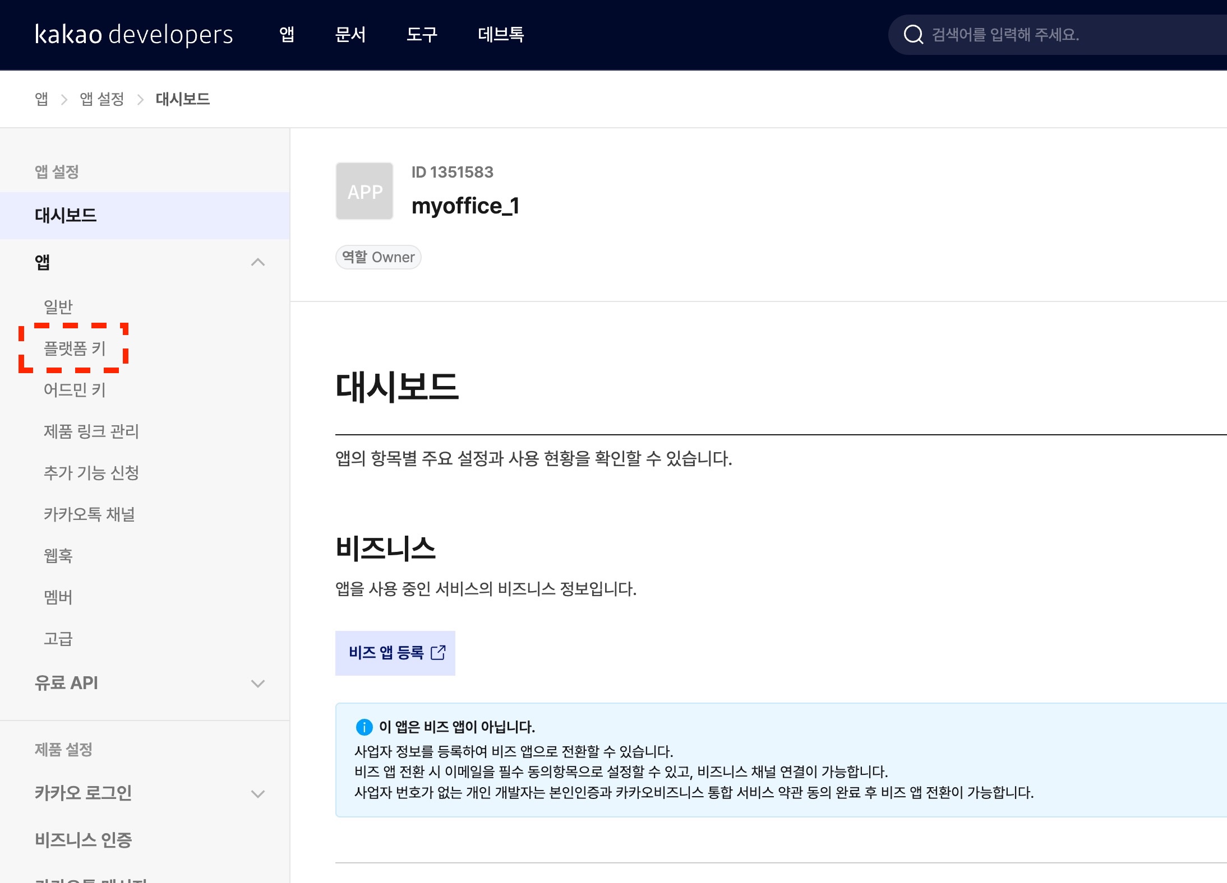Image resolution: width=1227 pixels, height=883 pixels.
Task: Click the kakao developers logo
Action: (x=133, y=35)
